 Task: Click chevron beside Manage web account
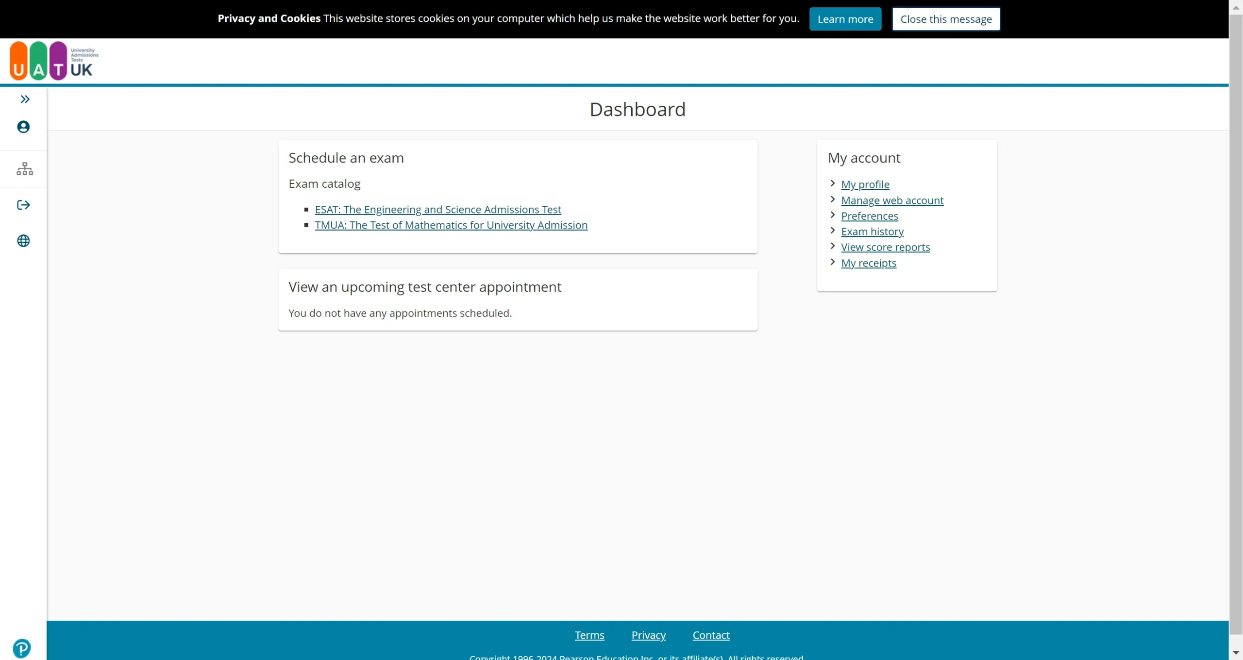click(833, 199)
